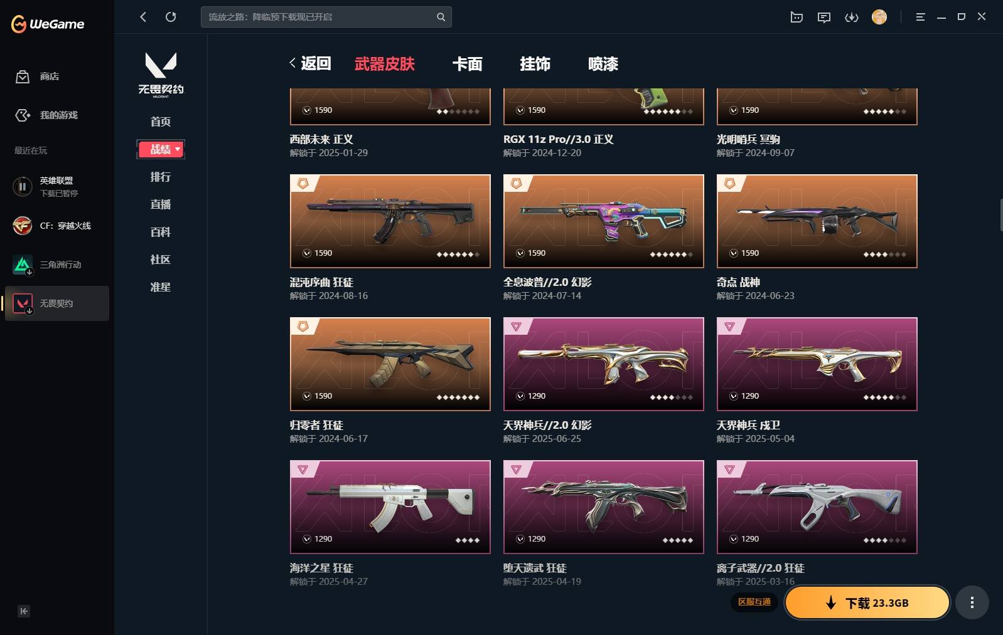1003x635 pixels.
Task: Click the refresh page icon
Action: pos(171,17)
